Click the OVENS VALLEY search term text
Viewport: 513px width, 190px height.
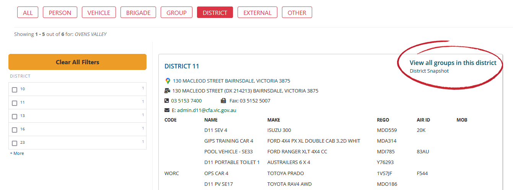click(91, 34)
